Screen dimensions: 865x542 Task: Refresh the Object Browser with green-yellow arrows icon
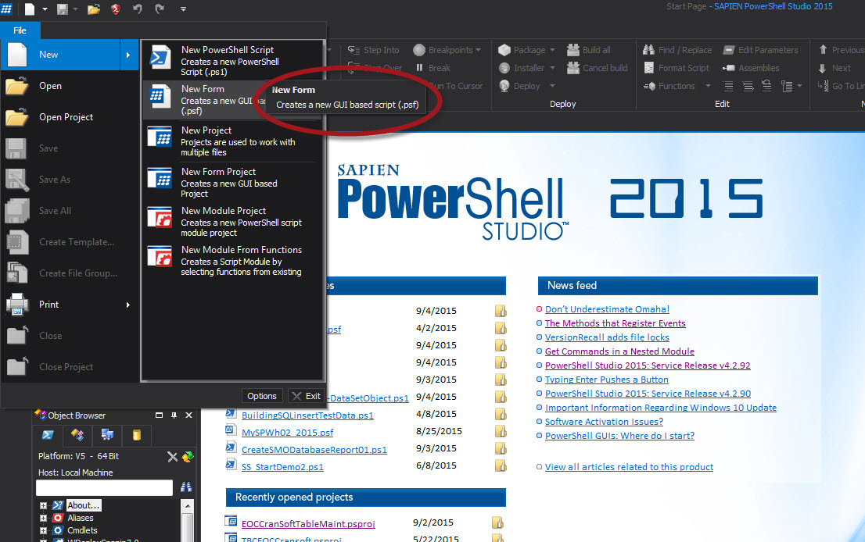(188, 457)
